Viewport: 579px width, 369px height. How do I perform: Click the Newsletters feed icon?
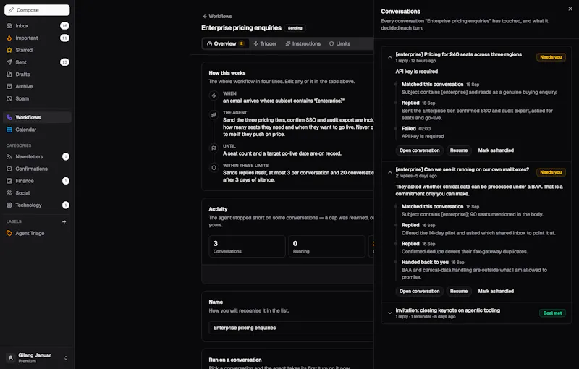coord(9,156)
